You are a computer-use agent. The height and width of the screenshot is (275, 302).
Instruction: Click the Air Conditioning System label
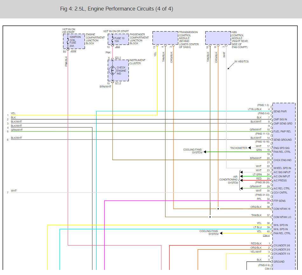point(229,180)
